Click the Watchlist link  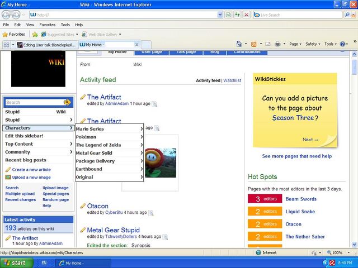coord(232,80)
